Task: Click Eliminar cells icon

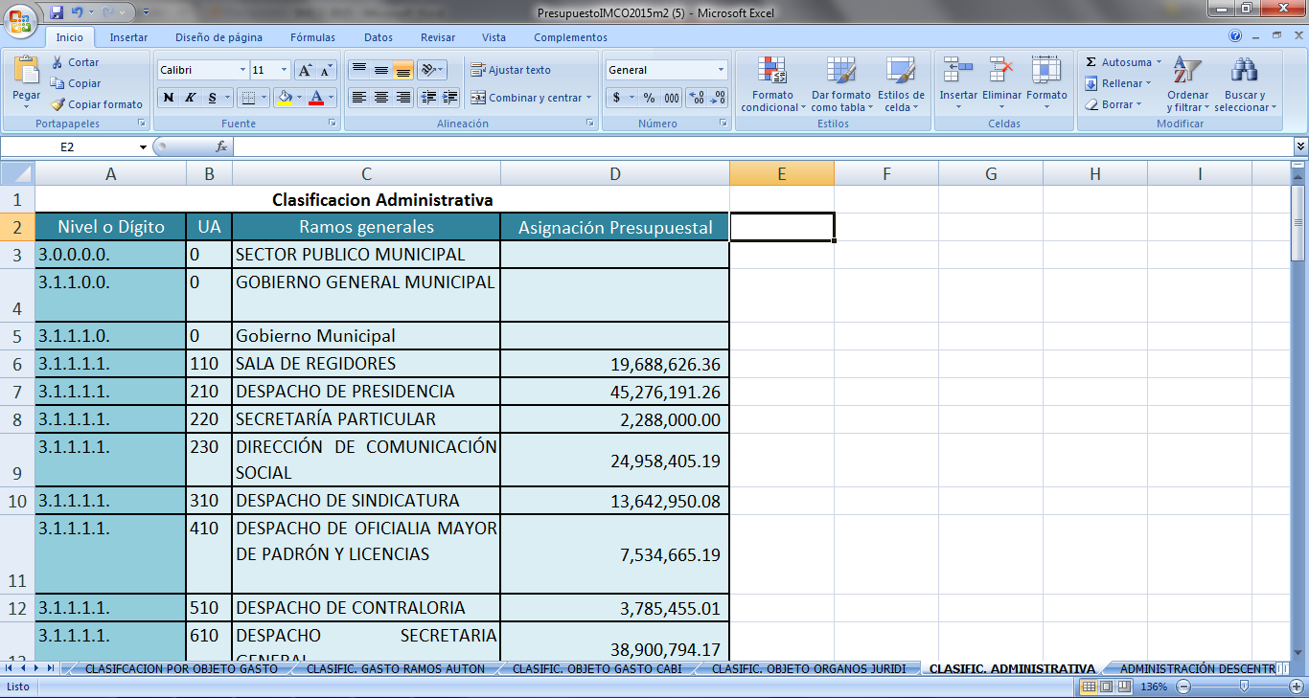Action: (1001, 70)
